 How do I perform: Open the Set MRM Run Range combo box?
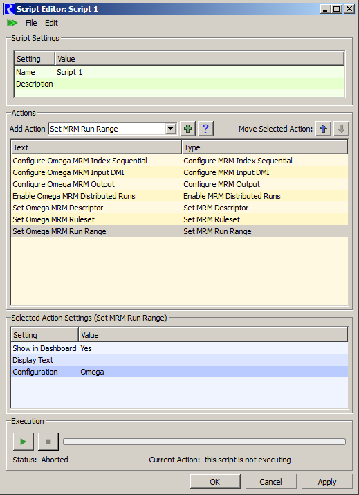click(112, 129)
